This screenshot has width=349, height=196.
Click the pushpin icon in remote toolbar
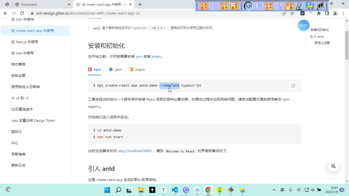click(x=248, y=6)
